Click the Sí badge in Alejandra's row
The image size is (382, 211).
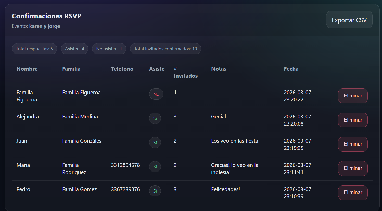coord(155,118)
